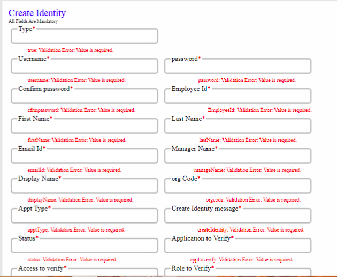Viewport: 337px width, 277px height.
Task: Click the 'true: Validation Error' message
Action: tap(71, 50)
